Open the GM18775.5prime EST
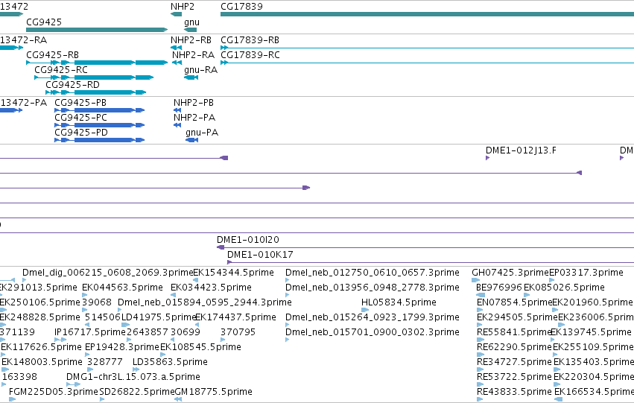 (x=214, y=392)
